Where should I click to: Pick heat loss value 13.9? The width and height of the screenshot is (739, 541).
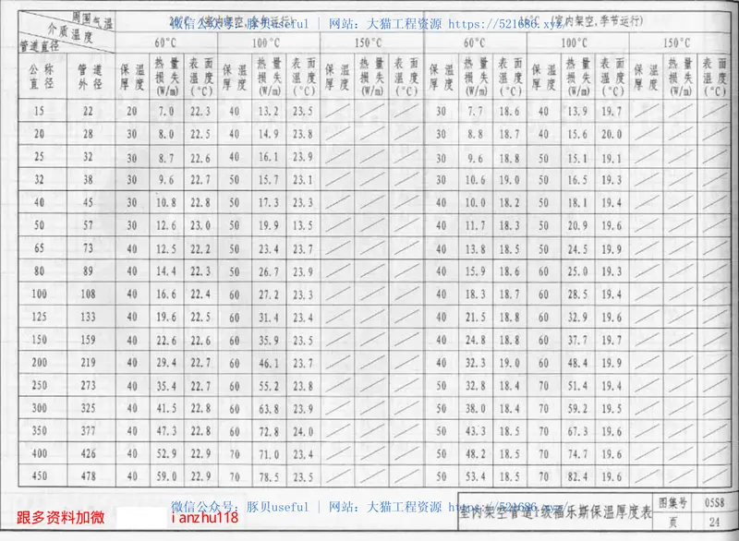tap(576, 111)
